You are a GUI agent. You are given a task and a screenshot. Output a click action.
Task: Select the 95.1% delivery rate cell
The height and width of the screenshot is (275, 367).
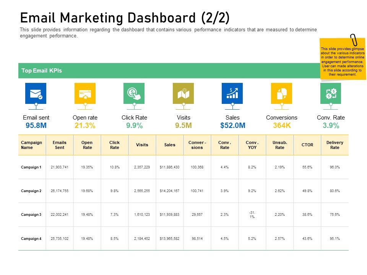[x=335, y=238]
